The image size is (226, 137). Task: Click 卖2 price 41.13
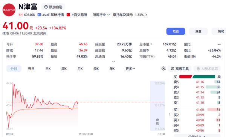tap(200, 98)
